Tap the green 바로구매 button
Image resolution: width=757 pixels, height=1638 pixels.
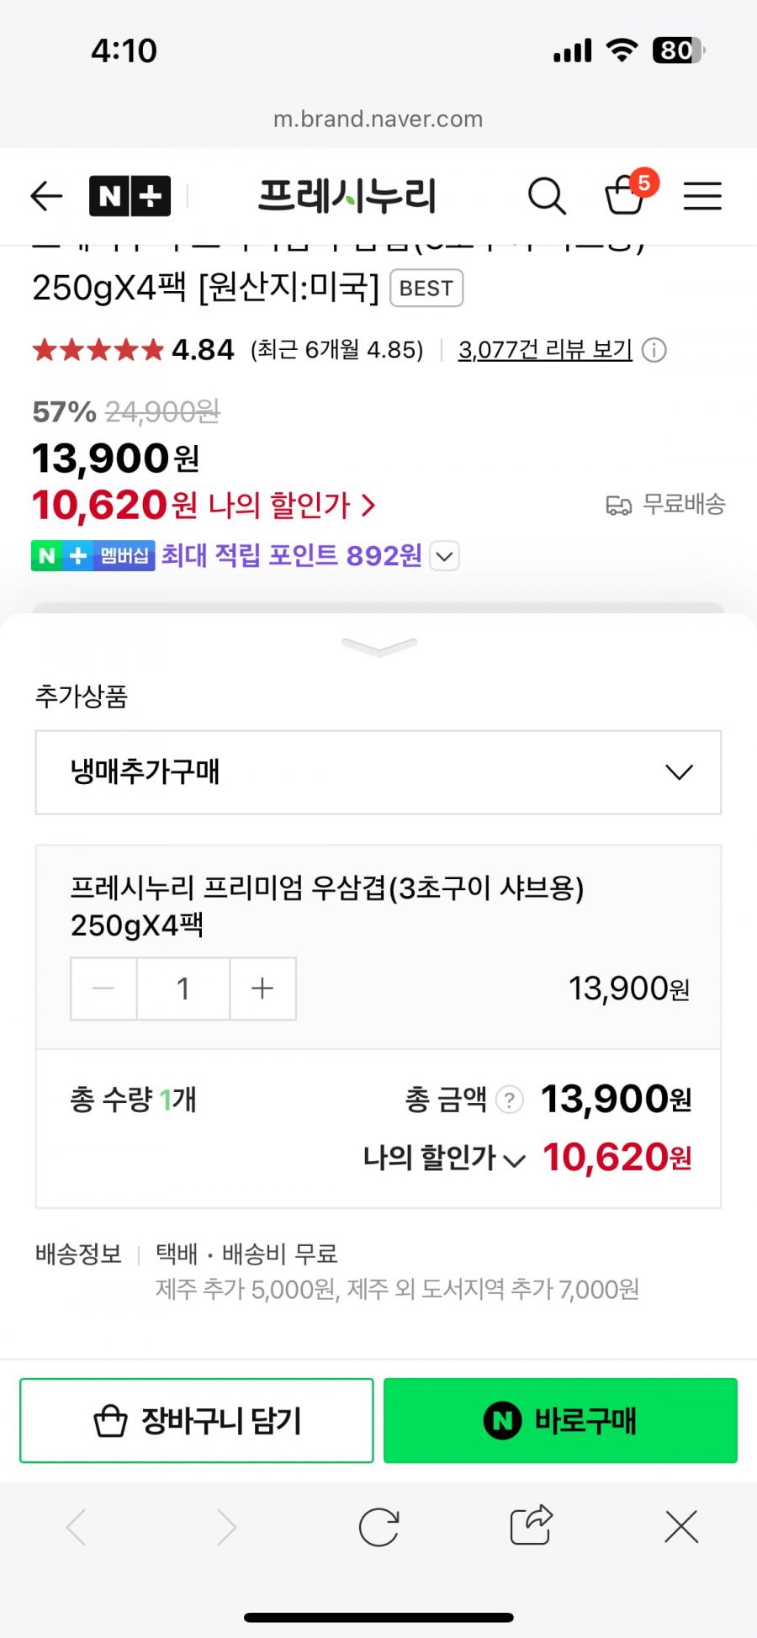[560, 1420]
